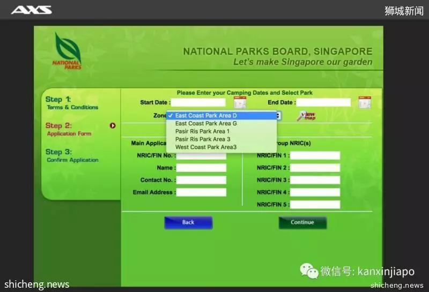The height and width of the screenshot is (292, 429).
Task: Open the Start Date calendar picker icon
Action: (240, 102)
